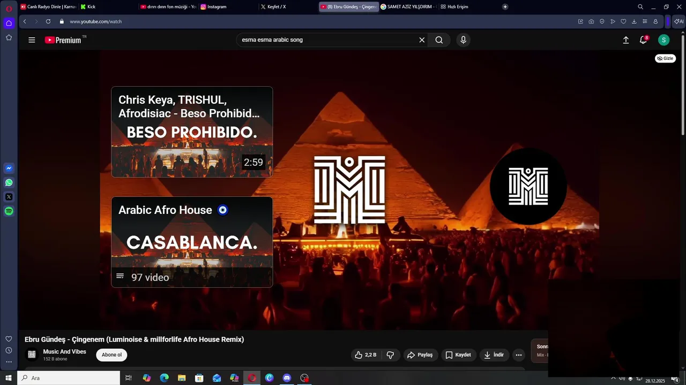The image size is (686, 385).
Task: Open File Explorer from the taskbar
Action: (182, 378)
